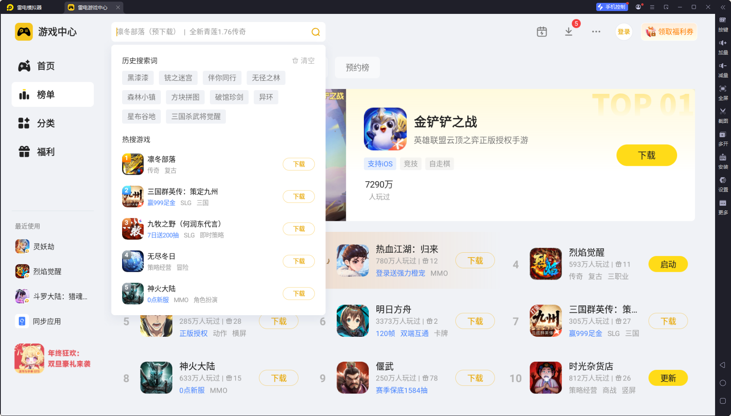Clear search history with 清空
The image size is (731, 416).
click(303, 61)
